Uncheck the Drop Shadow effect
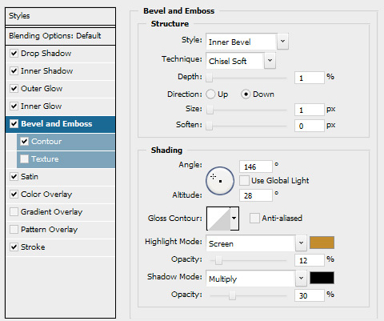384x321 pixels. pyautogui.click(x=14, y=54)
